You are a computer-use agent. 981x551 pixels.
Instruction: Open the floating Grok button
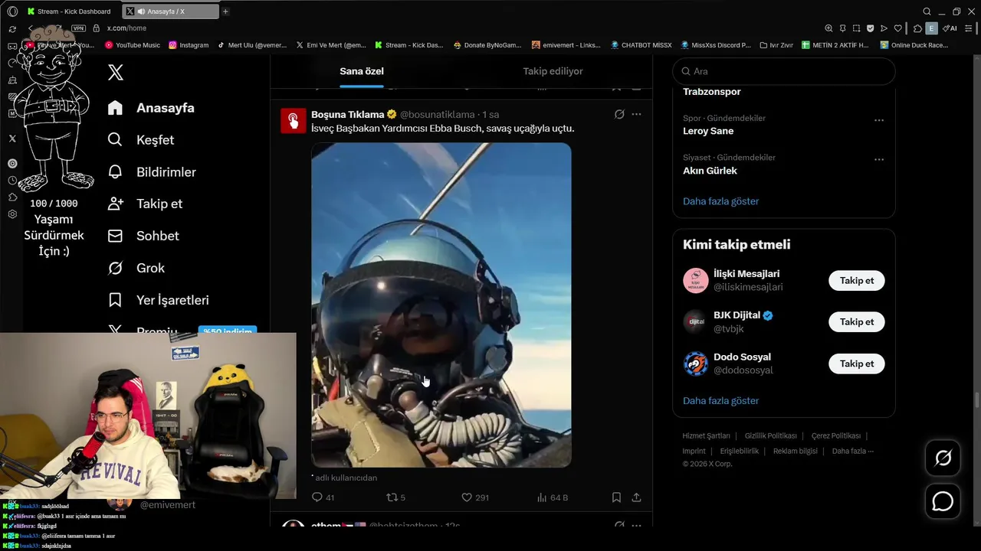[943, 458]
